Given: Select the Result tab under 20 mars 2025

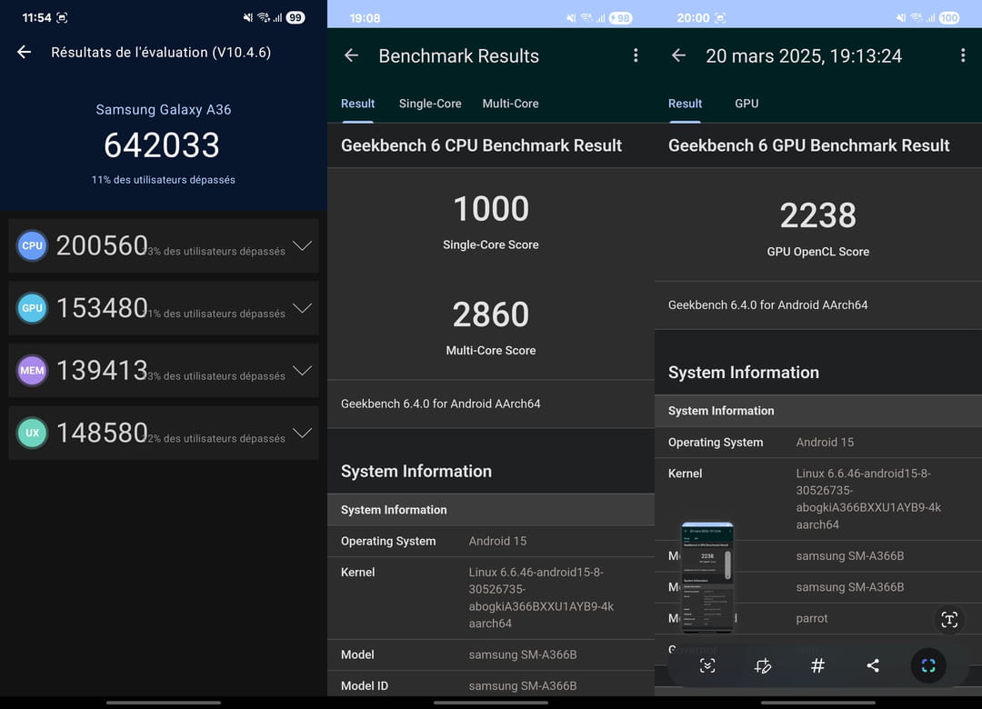Looking at the screenshot, I should pyautogui.click(x=686, y=104).
